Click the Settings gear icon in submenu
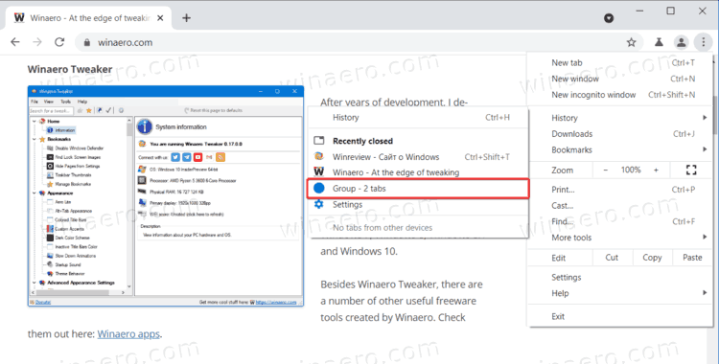The height and width of the screenshot is (364, 719). coord(318,204)
